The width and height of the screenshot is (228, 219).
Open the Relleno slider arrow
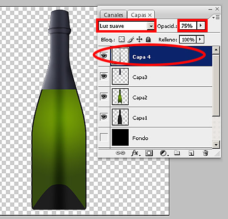coord(200,39)
